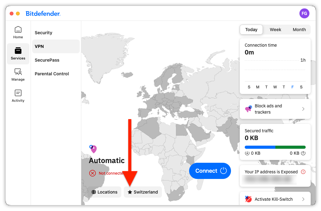
Task: Click the Kill-Switch icon
Action: coord(248,199)
